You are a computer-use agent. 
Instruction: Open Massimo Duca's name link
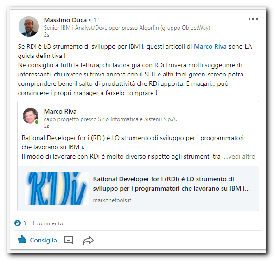pos(65,20)
